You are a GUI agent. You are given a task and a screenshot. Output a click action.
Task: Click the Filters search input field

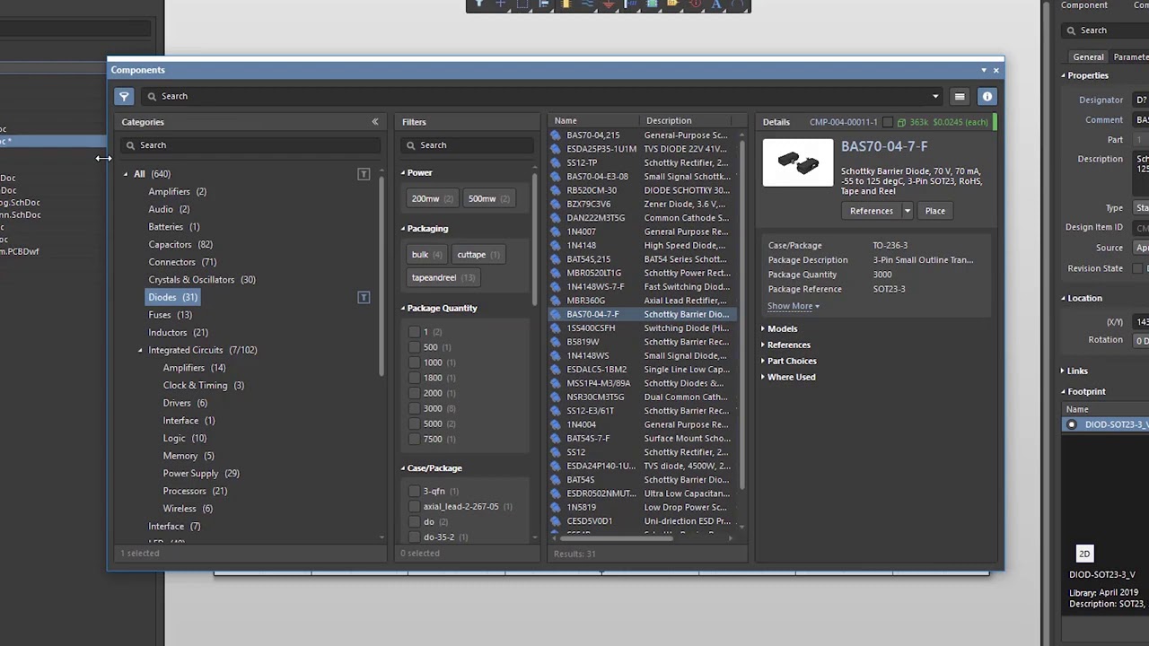tap(467, 145)
